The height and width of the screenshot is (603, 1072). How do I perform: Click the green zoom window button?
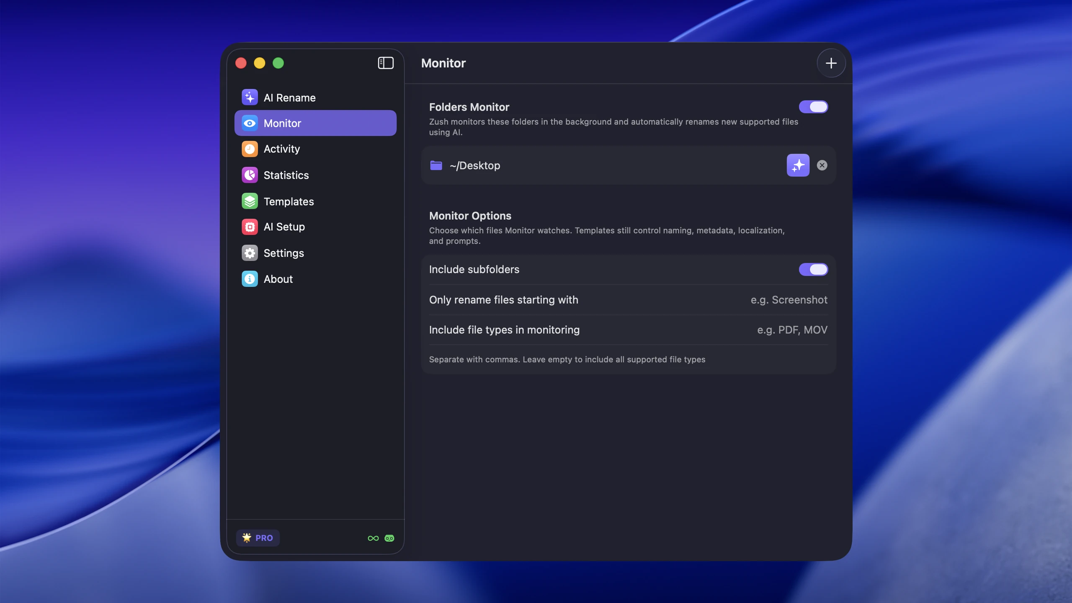pos(278,63)
